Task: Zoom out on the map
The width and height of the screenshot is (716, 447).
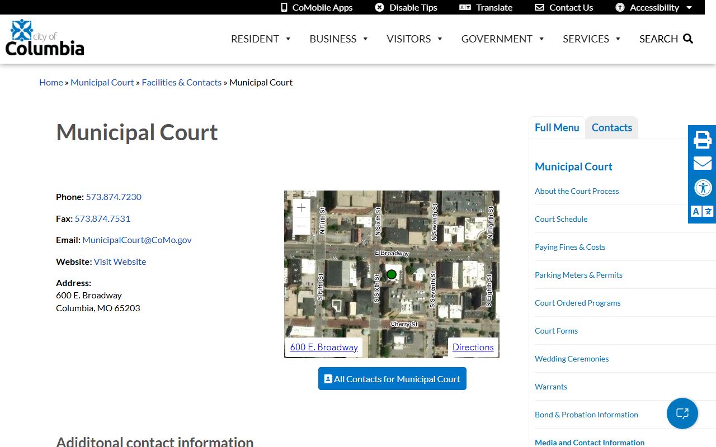Action: (x=302, y=226)
